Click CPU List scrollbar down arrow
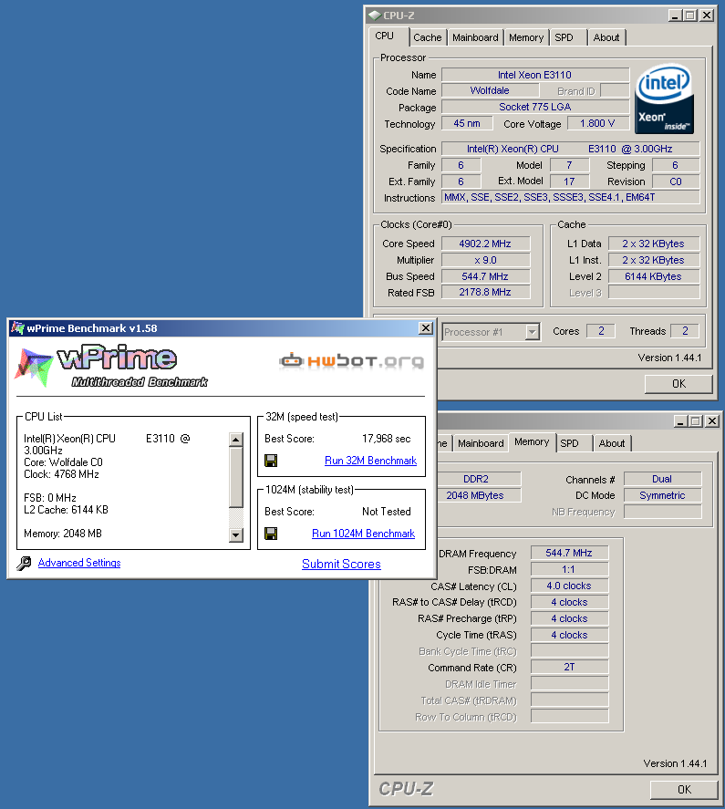725x809 pixels. tap(236, 534)
